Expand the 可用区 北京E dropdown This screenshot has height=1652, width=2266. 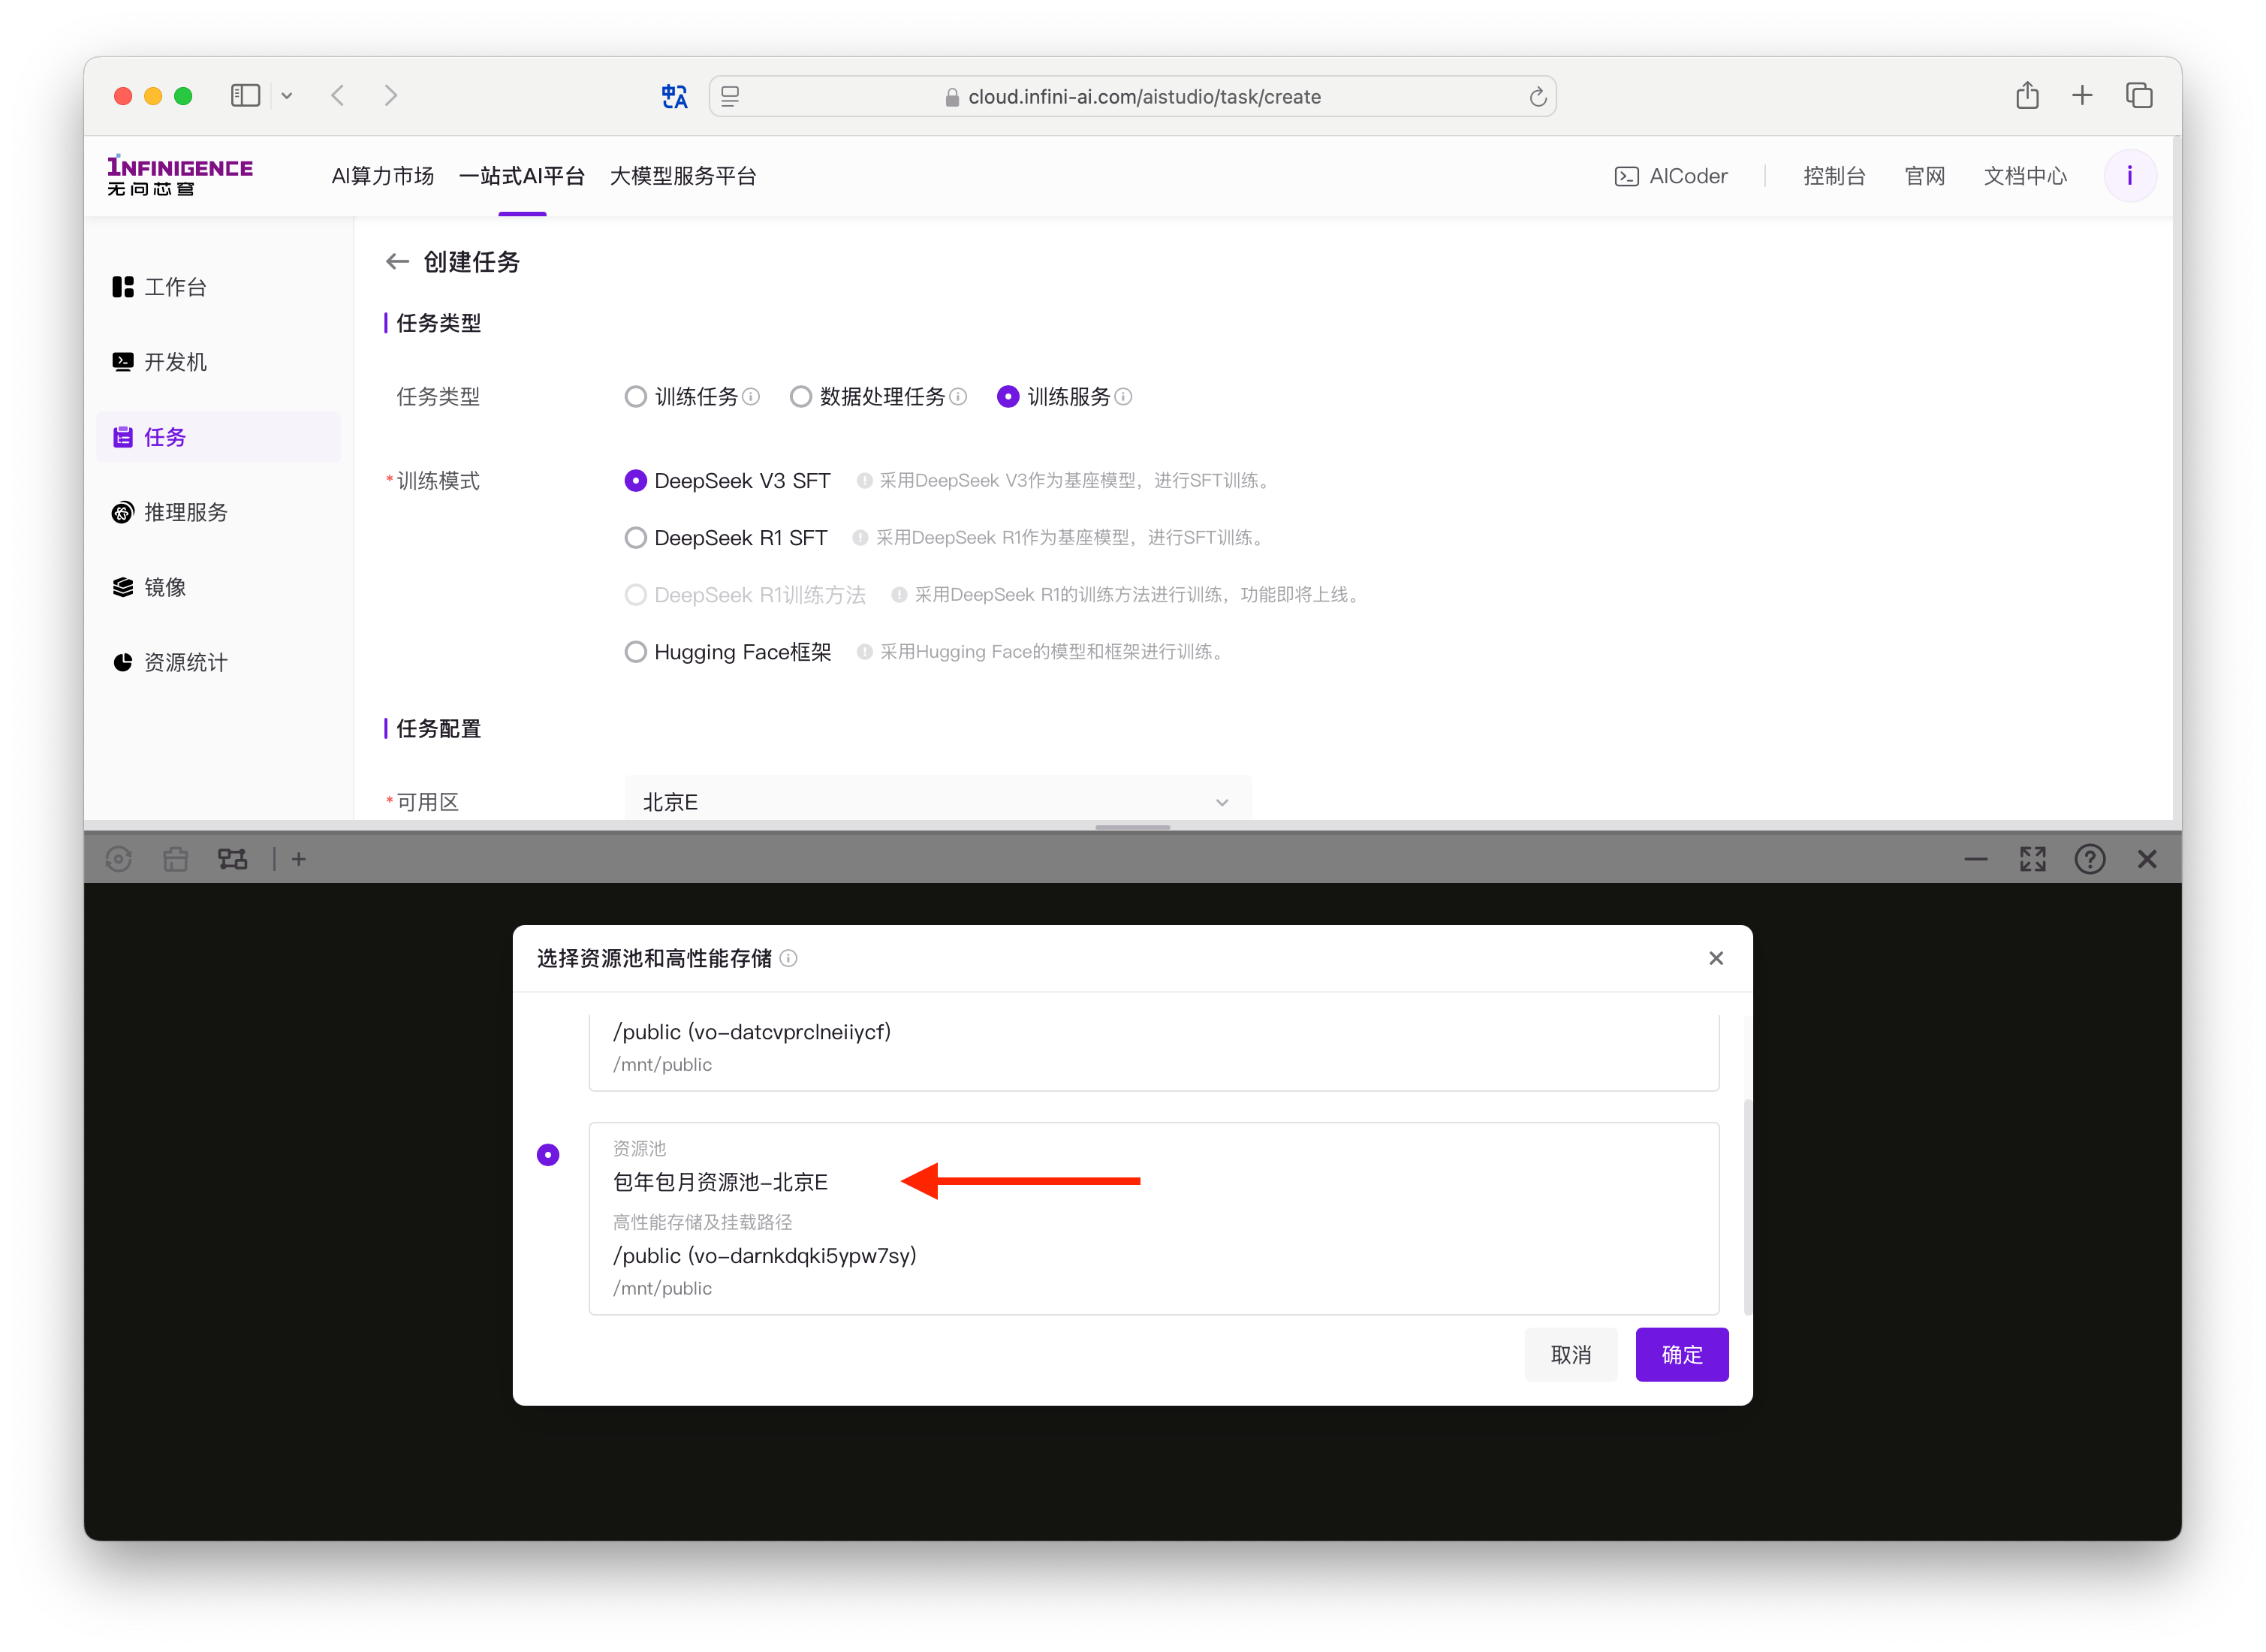click(x=937, y=802)
